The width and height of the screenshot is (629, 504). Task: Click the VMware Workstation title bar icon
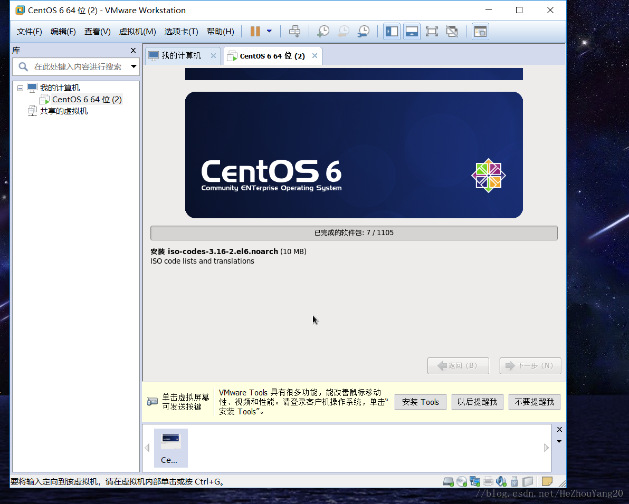pos(20,10)
